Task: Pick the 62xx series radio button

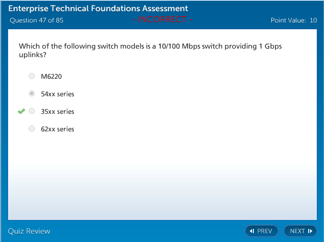Action: click(31, 129)
